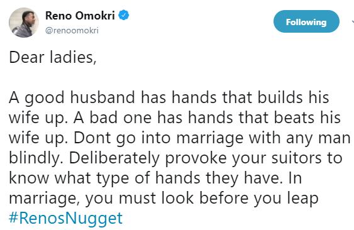Click the word "provoke" in the tweet
This screenshot has width=354, height=230.
(x=196, y=159)
